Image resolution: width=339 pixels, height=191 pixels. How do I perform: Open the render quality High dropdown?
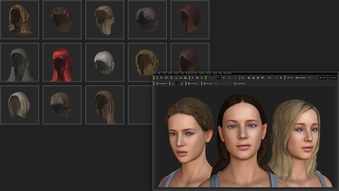click(272, 77)
